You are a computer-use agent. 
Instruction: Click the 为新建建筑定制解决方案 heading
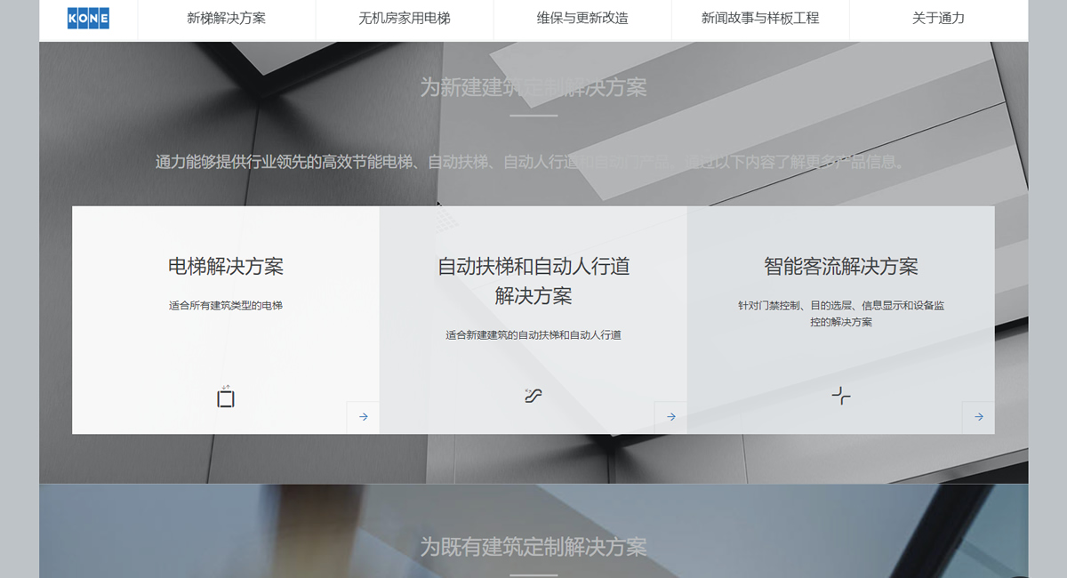point(533,87)
